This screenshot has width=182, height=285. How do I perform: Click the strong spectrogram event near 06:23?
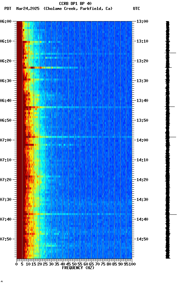50,68
